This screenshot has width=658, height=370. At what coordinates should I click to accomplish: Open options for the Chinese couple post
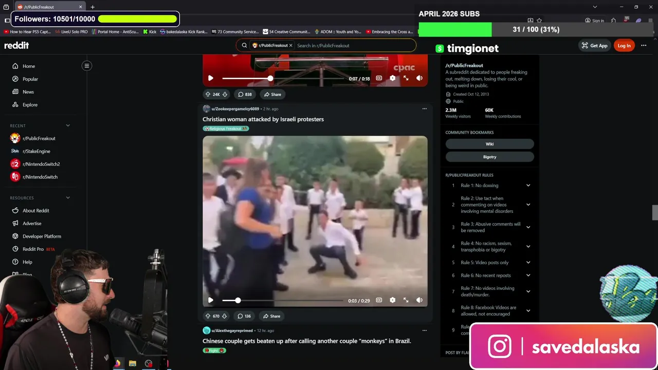(x=424, y=330)
